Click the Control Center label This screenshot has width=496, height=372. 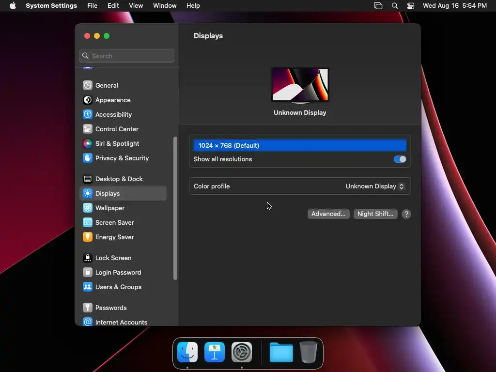click(x=117, y=129)
